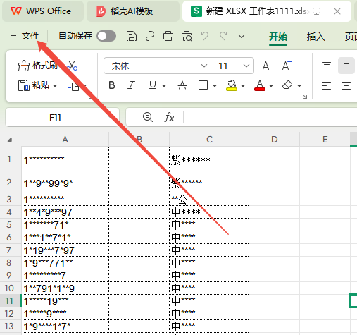Click cell containing 1*19***7*97
This screenshot has width=357, height=335.
pyautogui.click(x=65, y=250)
